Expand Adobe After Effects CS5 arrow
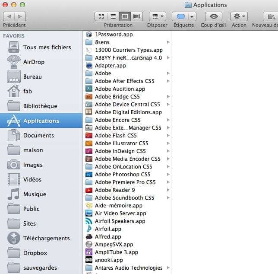 [x=168, y=81]
